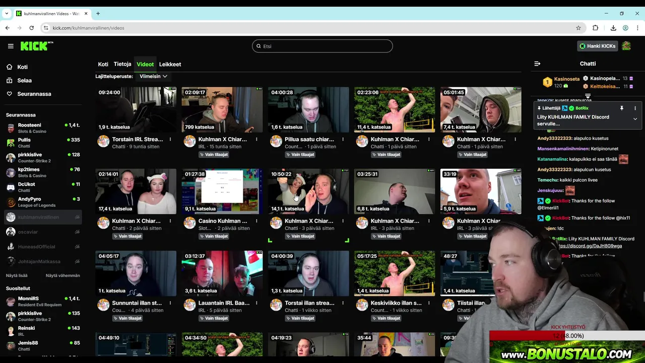This screenshot has width=645, height=363.
Task: Open Pullis channel in sidebar
Action: click(x=43, y=143)
